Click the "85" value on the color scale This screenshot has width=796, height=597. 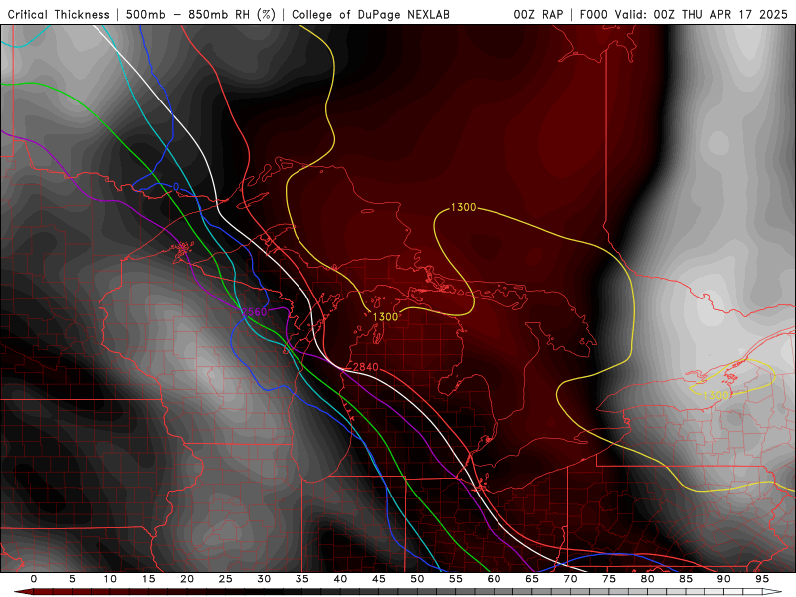(x=686, y=579)
